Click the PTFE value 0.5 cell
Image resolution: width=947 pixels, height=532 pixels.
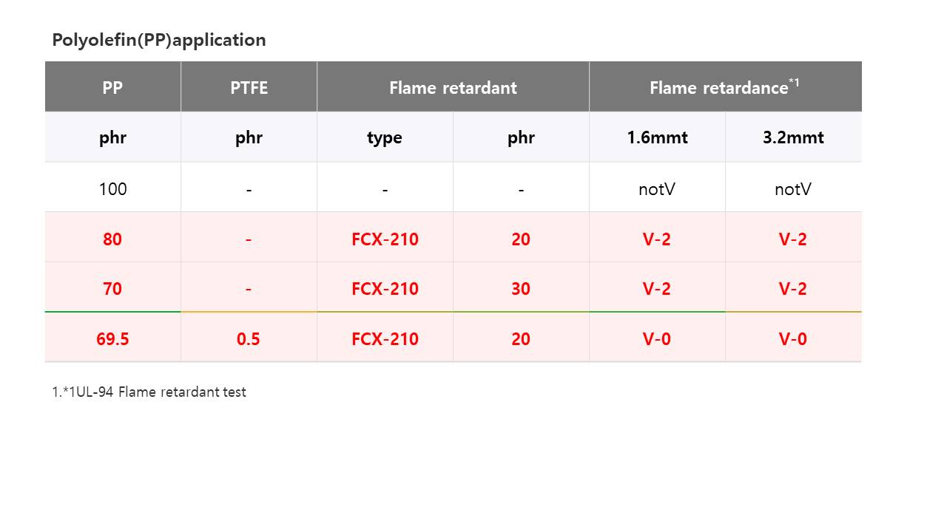tap(249, 338)
